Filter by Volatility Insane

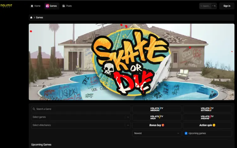tap(207, 117)
